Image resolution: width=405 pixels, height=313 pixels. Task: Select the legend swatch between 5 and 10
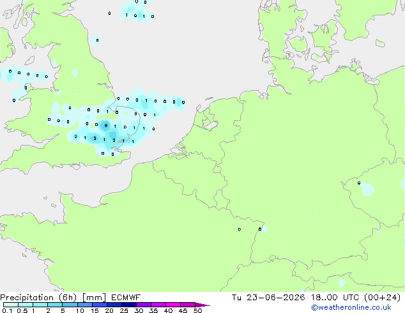click(x=70, y=305)
